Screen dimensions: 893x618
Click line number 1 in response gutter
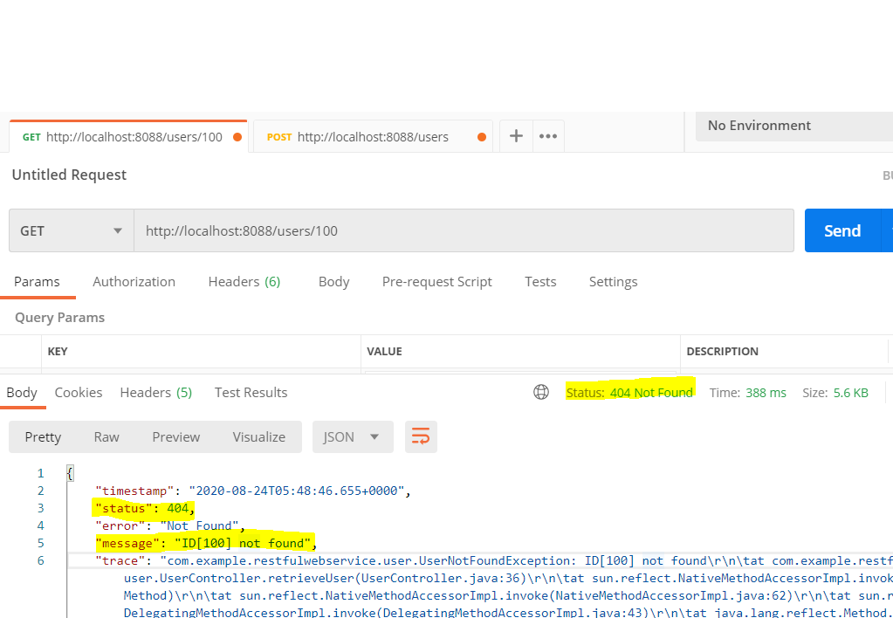tap(40, 473)
